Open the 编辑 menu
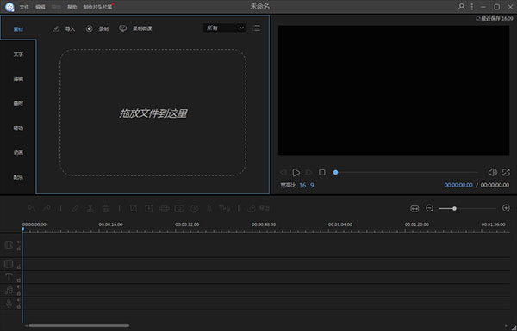The height and width of the screenshot is (331, 517). point(40,7)
